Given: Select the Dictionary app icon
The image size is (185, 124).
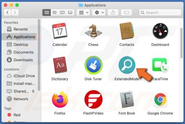Looking at the screenshot, I should tap(60, 65).
